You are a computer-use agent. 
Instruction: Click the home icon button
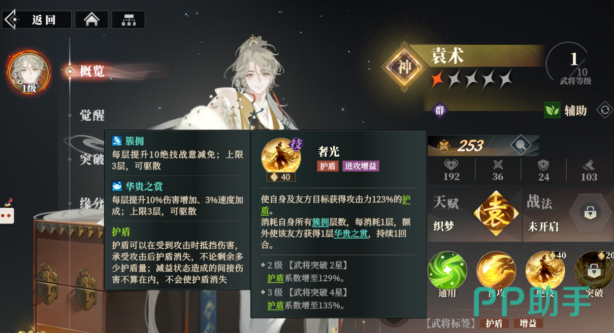point(91,20)
